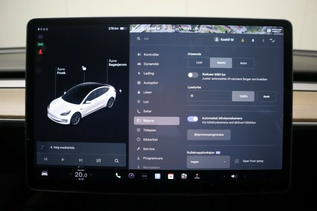Open the media equalizer icon
The image size is (317, 211).
tap(98, 161)
